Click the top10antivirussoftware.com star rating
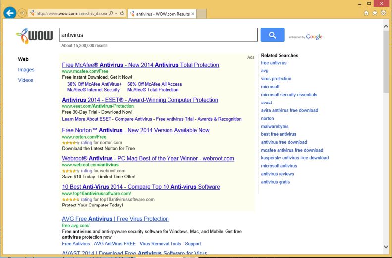The width and height of the screenshot is (392, 258). [x=71, y=199]
